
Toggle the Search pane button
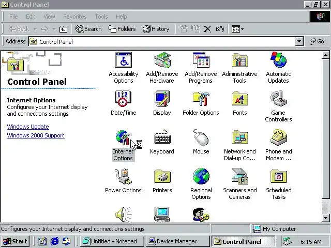coord(88,29)
